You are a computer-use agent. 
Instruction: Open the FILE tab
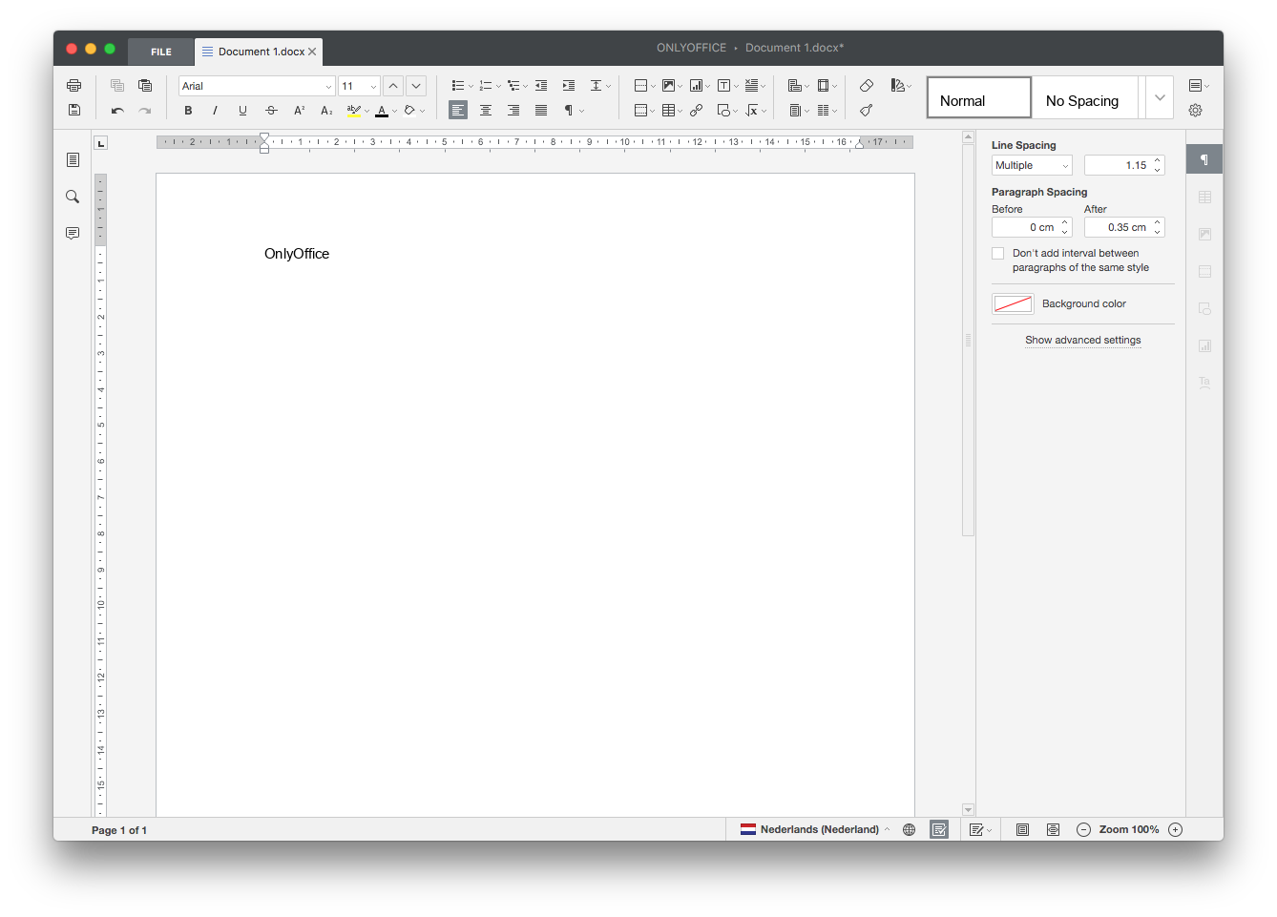click(x=161, y=52)
